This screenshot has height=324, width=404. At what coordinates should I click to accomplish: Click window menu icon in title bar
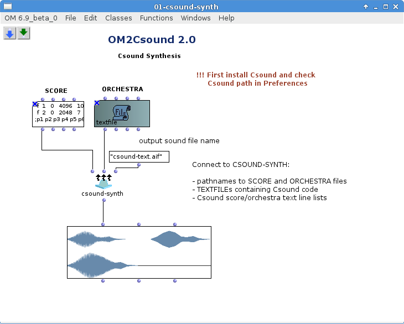(8, 6)
